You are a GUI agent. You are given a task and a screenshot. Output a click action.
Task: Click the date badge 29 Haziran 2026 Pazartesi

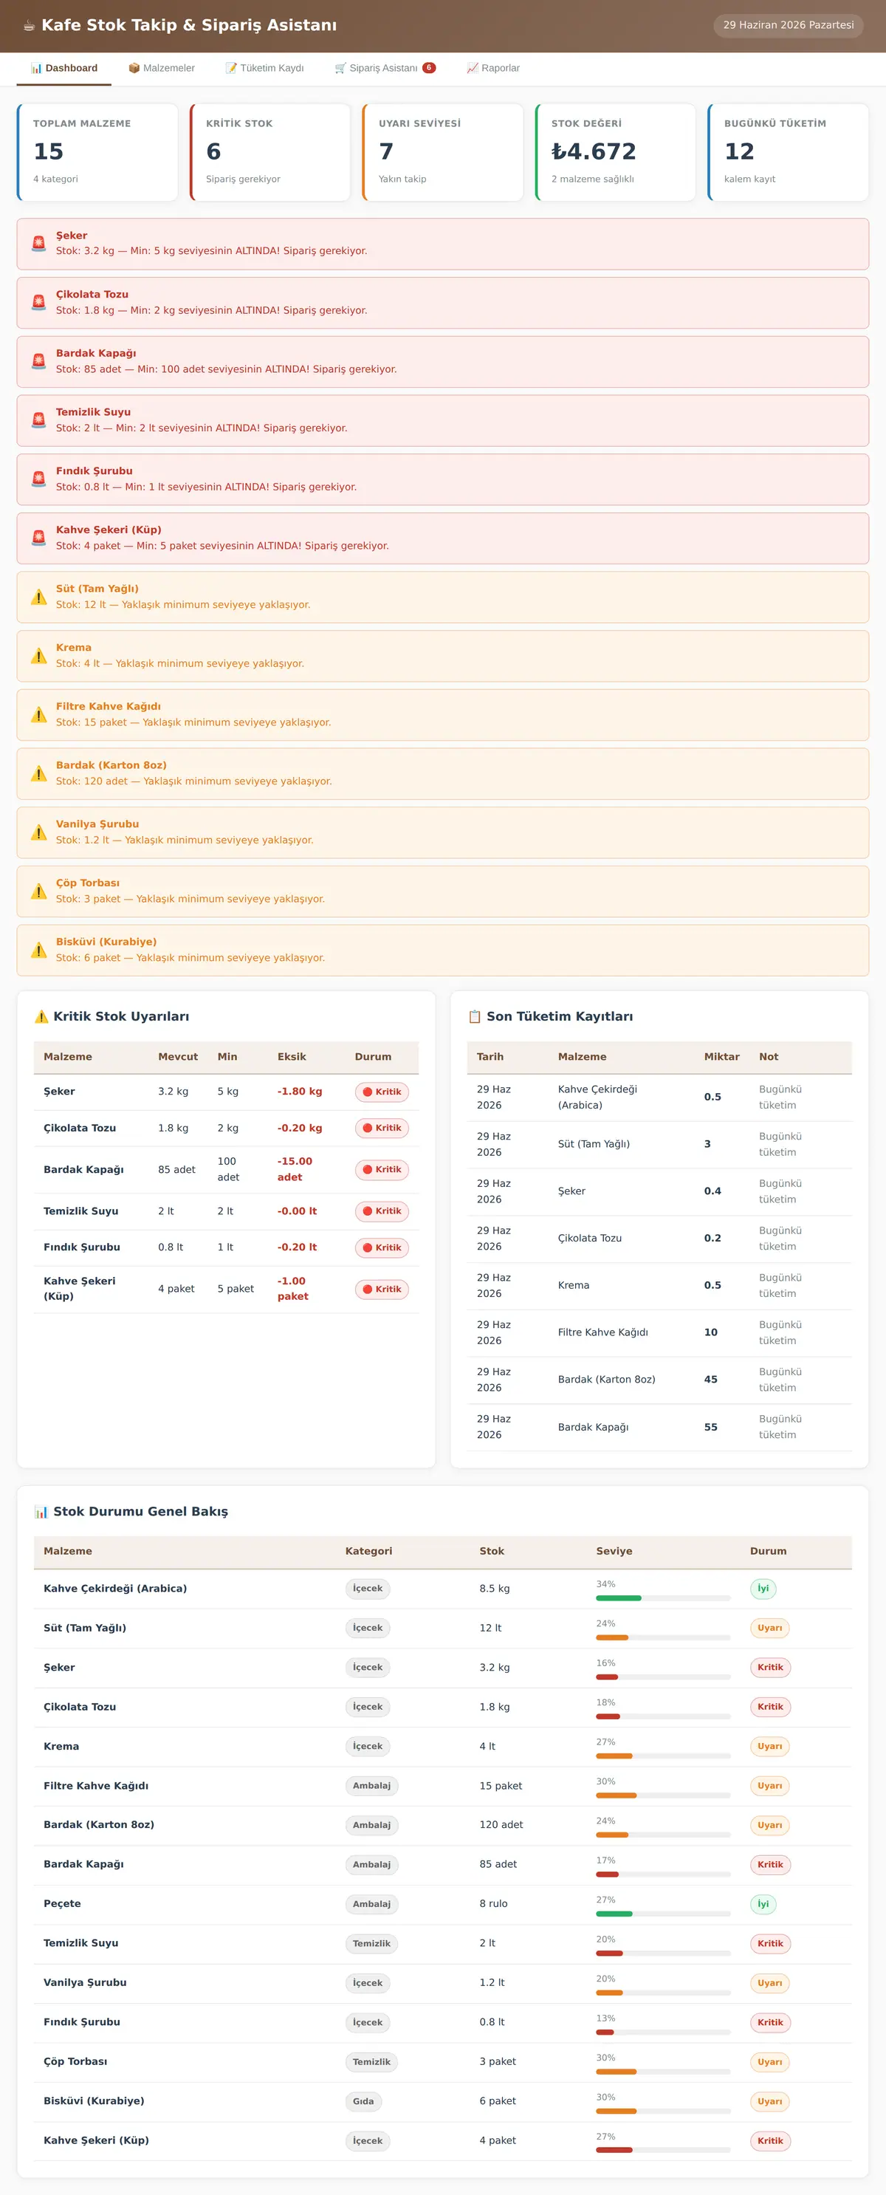[x=788, y=26]
